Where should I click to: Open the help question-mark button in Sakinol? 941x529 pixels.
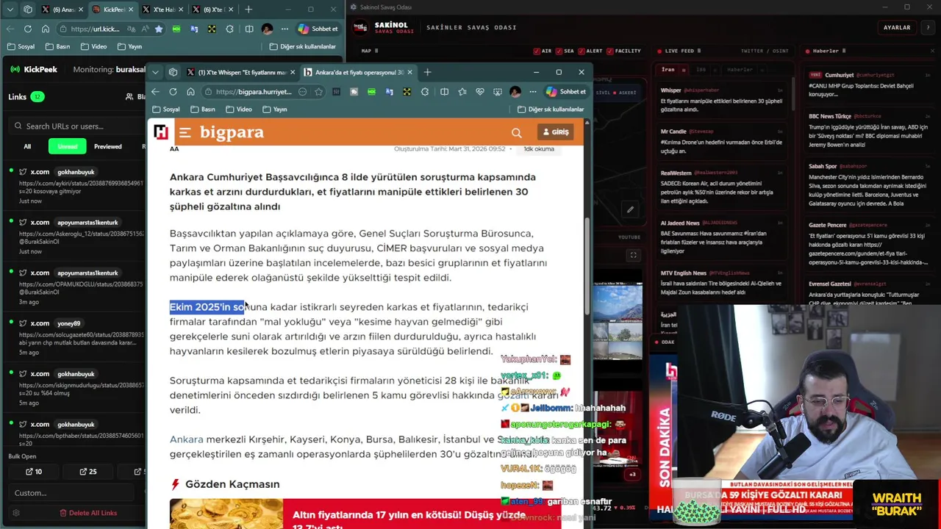[926, 27]
